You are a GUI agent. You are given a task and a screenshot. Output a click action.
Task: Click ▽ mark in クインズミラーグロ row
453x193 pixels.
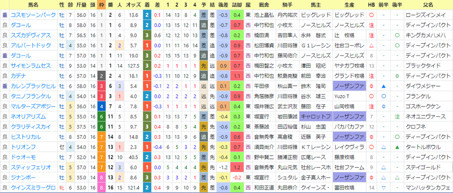point(384,187)
